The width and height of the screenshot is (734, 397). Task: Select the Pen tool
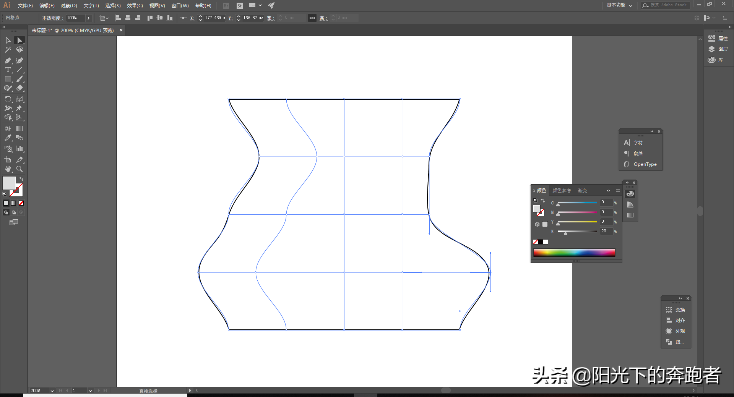pyautogui.click(x=8, y=60)
